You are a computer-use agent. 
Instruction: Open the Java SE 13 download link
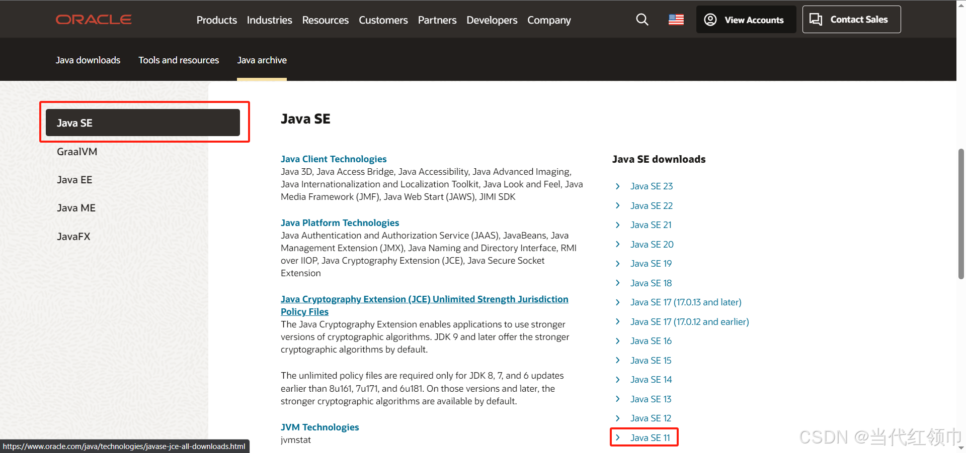651,399
